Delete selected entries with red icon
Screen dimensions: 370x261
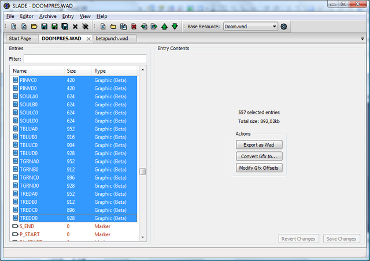tap(134, 27)
